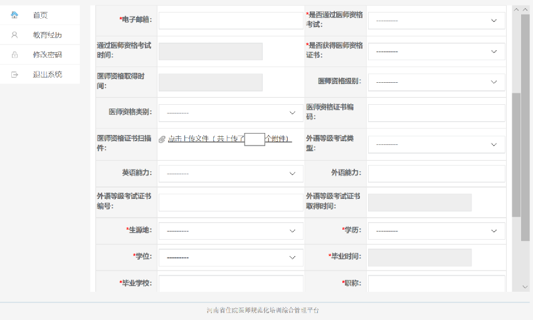533x320 pixels.
Task: Click the outer right scrollbar thumb
Action: tap(525, 127)
